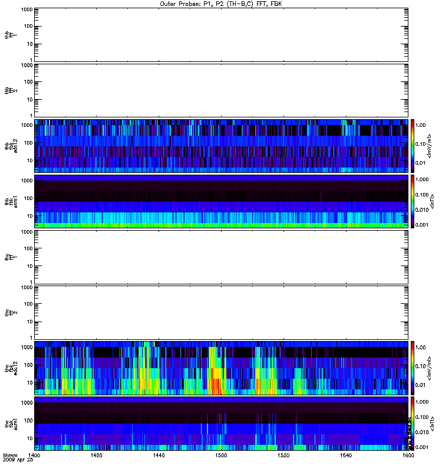The image size is (442, 472).
Task: Click the 2009 Apr 25 date label
Action: coord(18,460)
